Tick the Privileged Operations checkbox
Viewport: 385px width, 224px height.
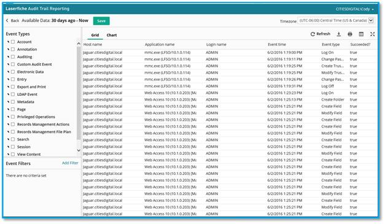13,117
